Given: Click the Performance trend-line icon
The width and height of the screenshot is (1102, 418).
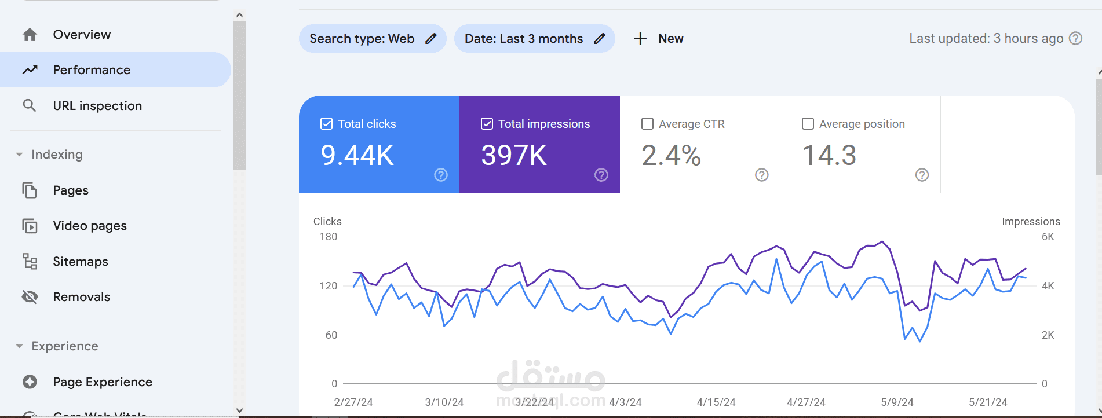Looking at the screenshot, I should click(x=30, y=70).
